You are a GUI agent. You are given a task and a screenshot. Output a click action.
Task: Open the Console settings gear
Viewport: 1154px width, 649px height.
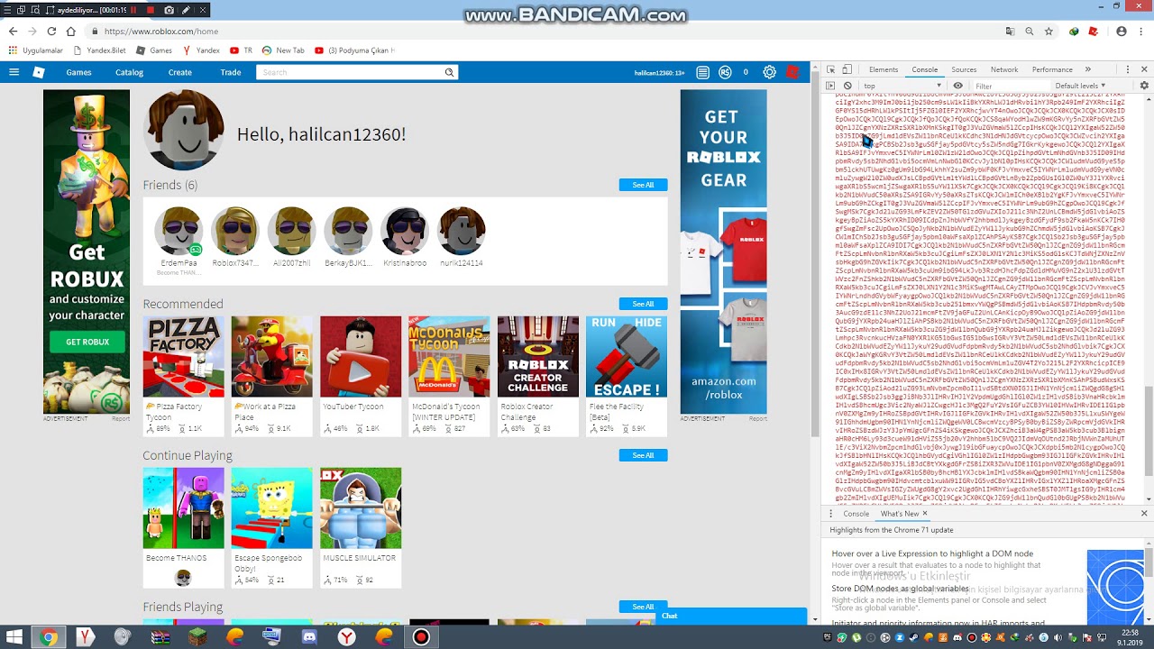coord(1144,86)
